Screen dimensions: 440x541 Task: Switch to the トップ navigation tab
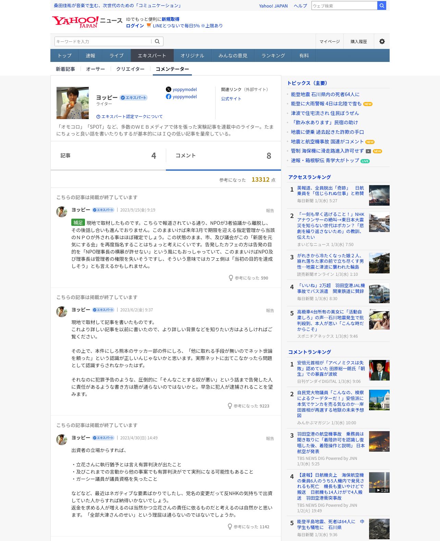pyautogui.click(x=64, y=55)
